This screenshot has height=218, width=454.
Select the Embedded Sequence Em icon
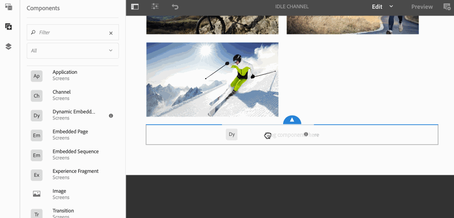[x=36, y=155]
